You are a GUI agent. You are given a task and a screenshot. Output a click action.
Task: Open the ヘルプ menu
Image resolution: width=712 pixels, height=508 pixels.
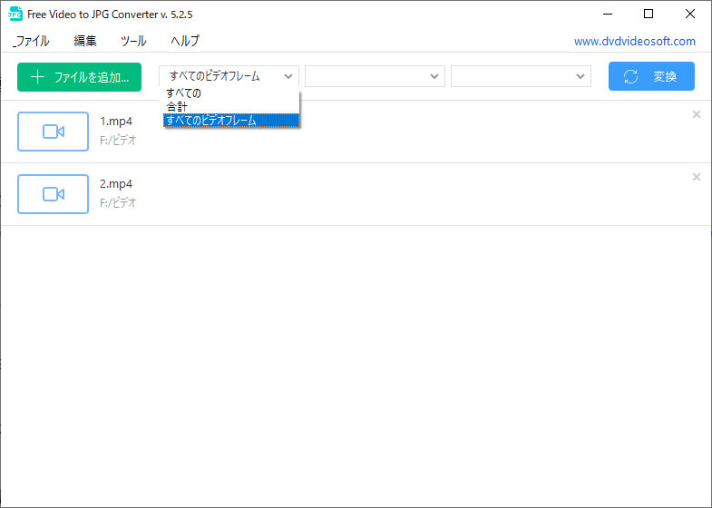click(x=185, y=41)
